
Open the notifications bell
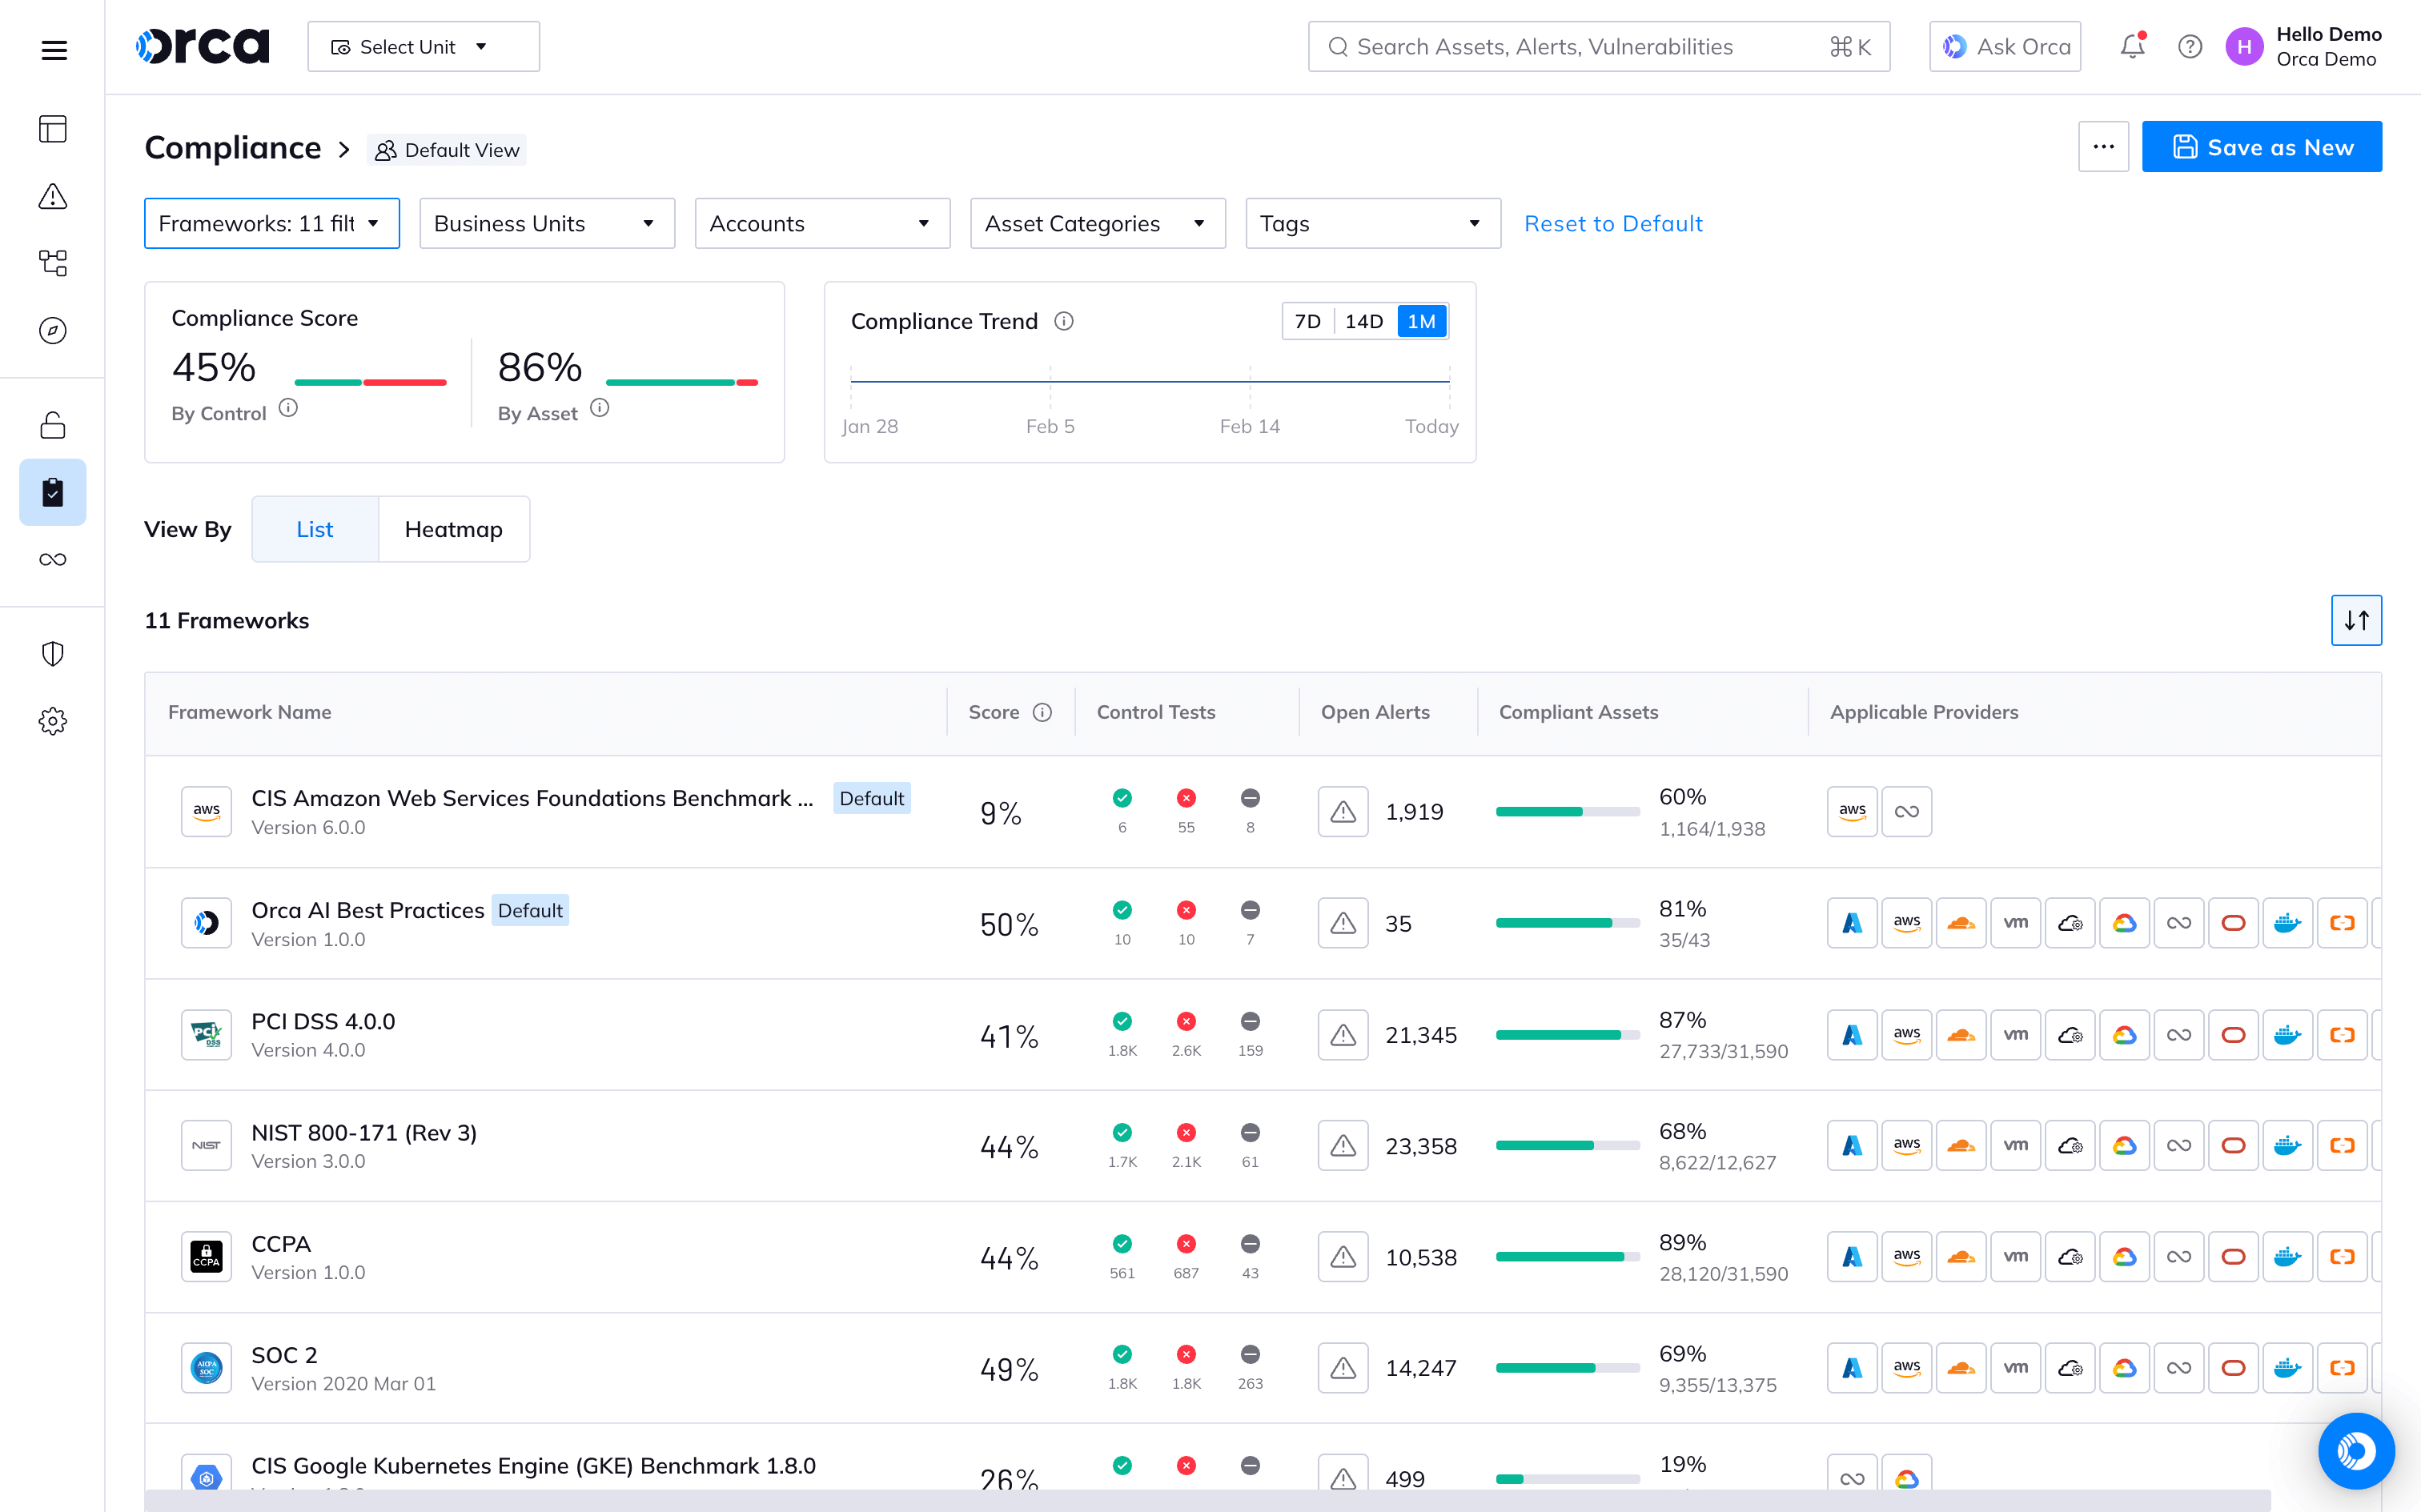[x=2132, y=46]
